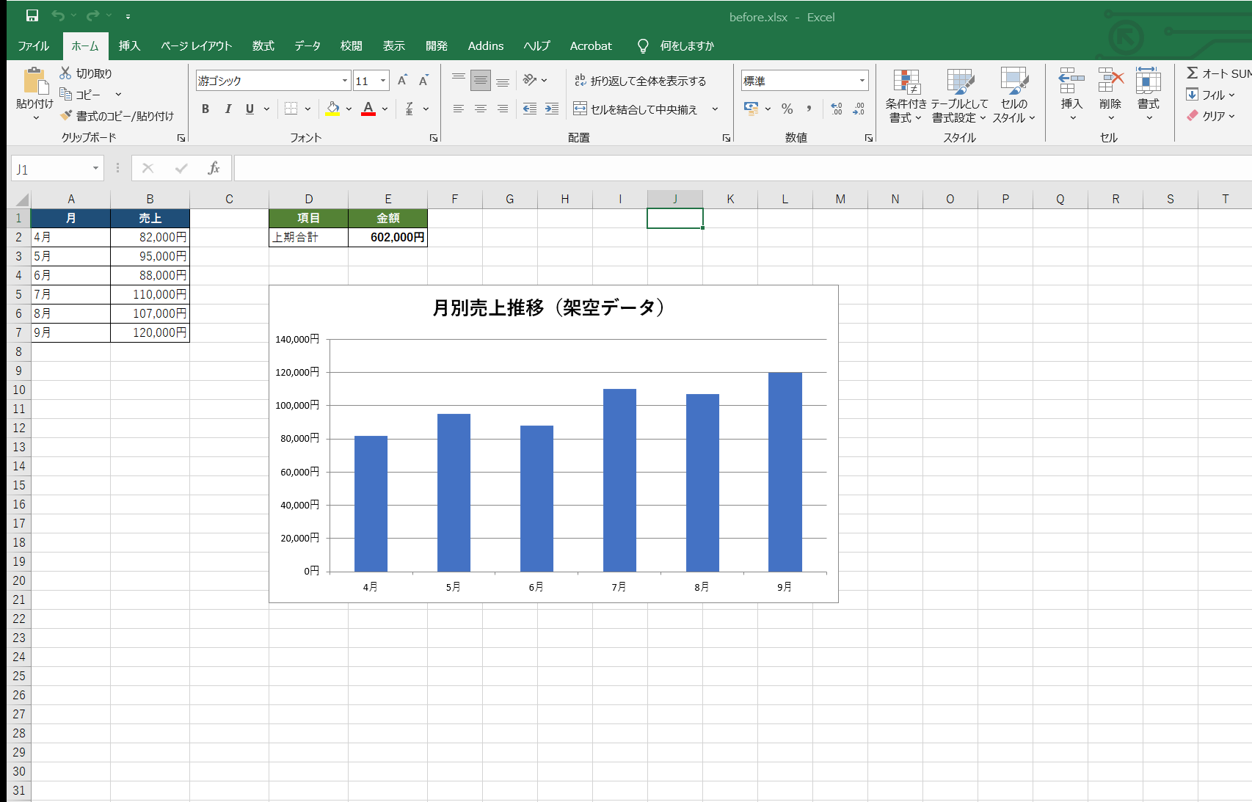Open the font name dropdown
The height and width of the screenshot is (802, 1252).
coord(345,81)
